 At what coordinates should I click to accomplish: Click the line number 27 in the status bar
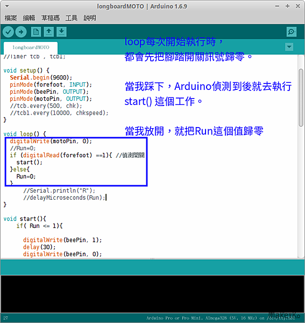pyautogui.click(x=5, y=318)
